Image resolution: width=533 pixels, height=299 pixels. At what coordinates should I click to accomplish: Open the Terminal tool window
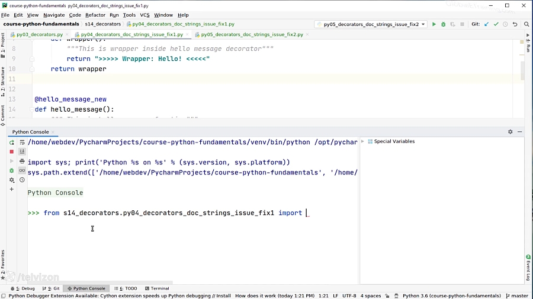coord(156,288)
